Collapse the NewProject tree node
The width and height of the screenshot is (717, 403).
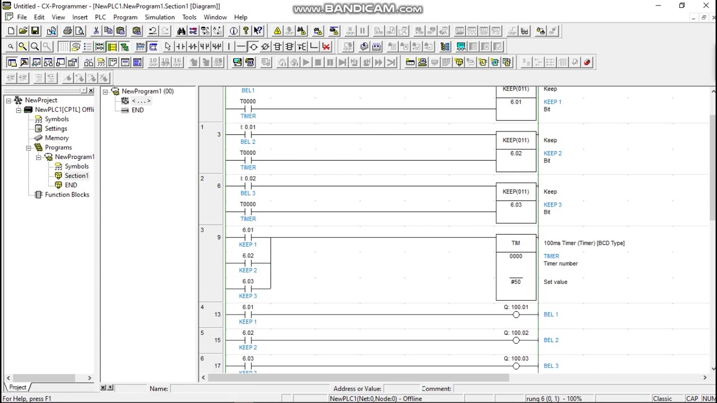[x=8, y=100]
